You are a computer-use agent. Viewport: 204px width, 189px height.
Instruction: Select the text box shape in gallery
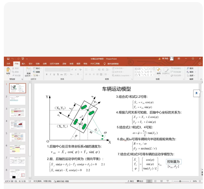pos(136,69)
